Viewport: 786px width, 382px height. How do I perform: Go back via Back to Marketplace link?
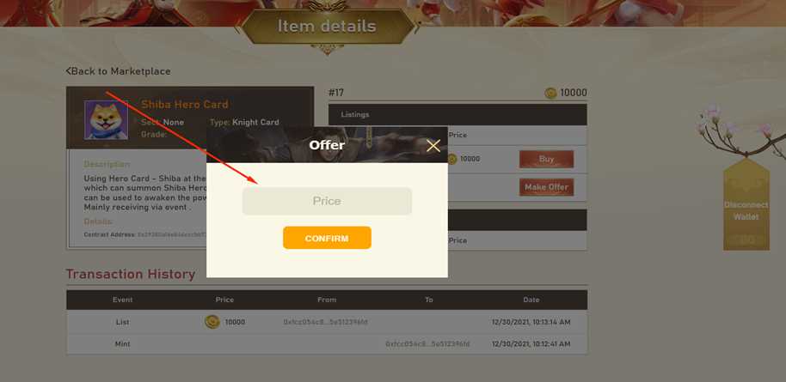pos(119,71)
